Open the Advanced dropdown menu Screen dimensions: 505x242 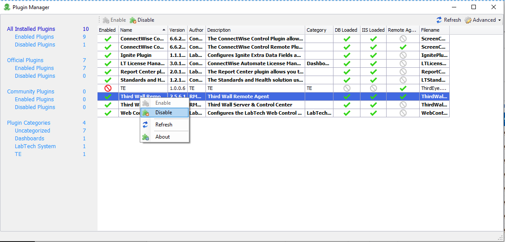(483, 20)
